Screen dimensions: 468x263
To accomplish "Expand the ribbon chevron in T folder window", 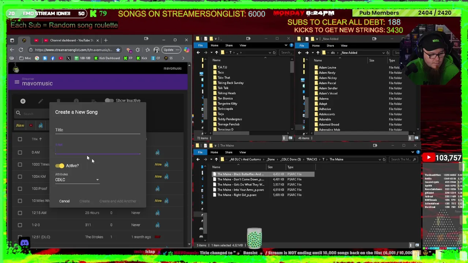I will pyautogui.click(x=286, y=45).
